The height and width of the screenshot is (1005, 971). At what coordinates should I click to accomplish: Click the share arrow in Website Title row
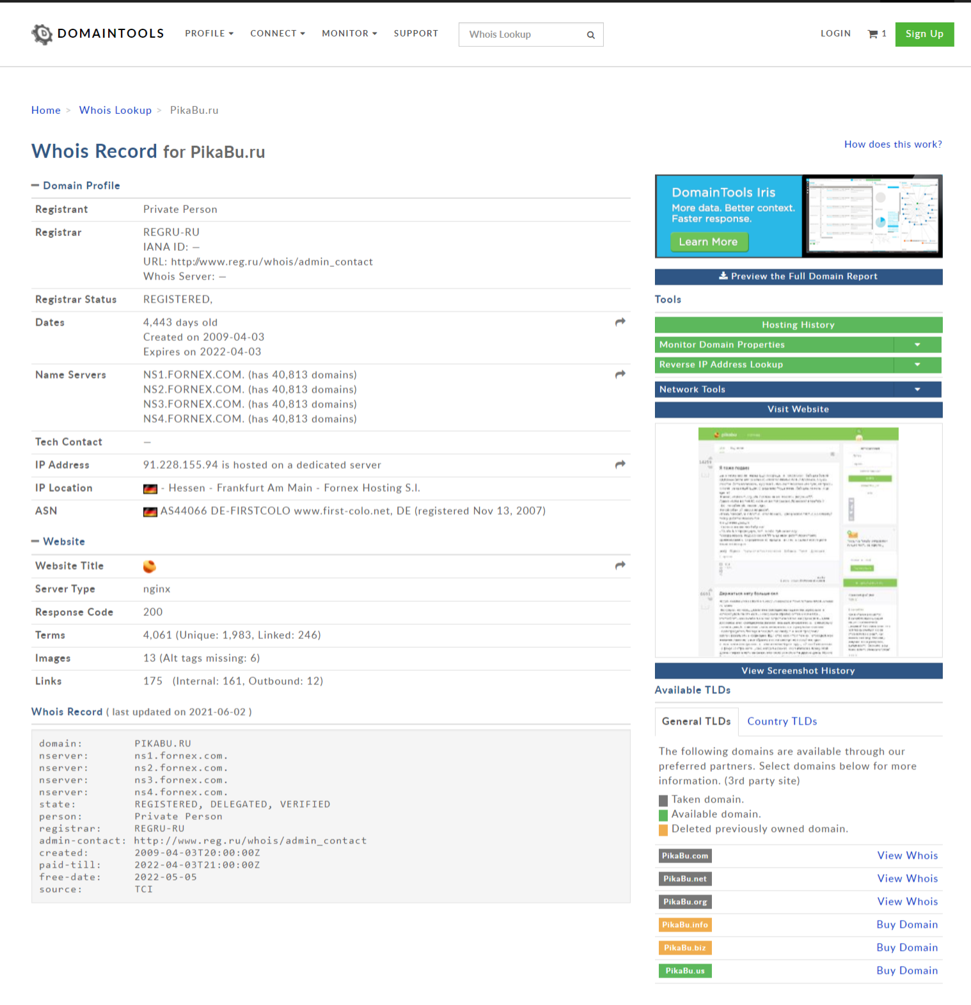point(620,566)
